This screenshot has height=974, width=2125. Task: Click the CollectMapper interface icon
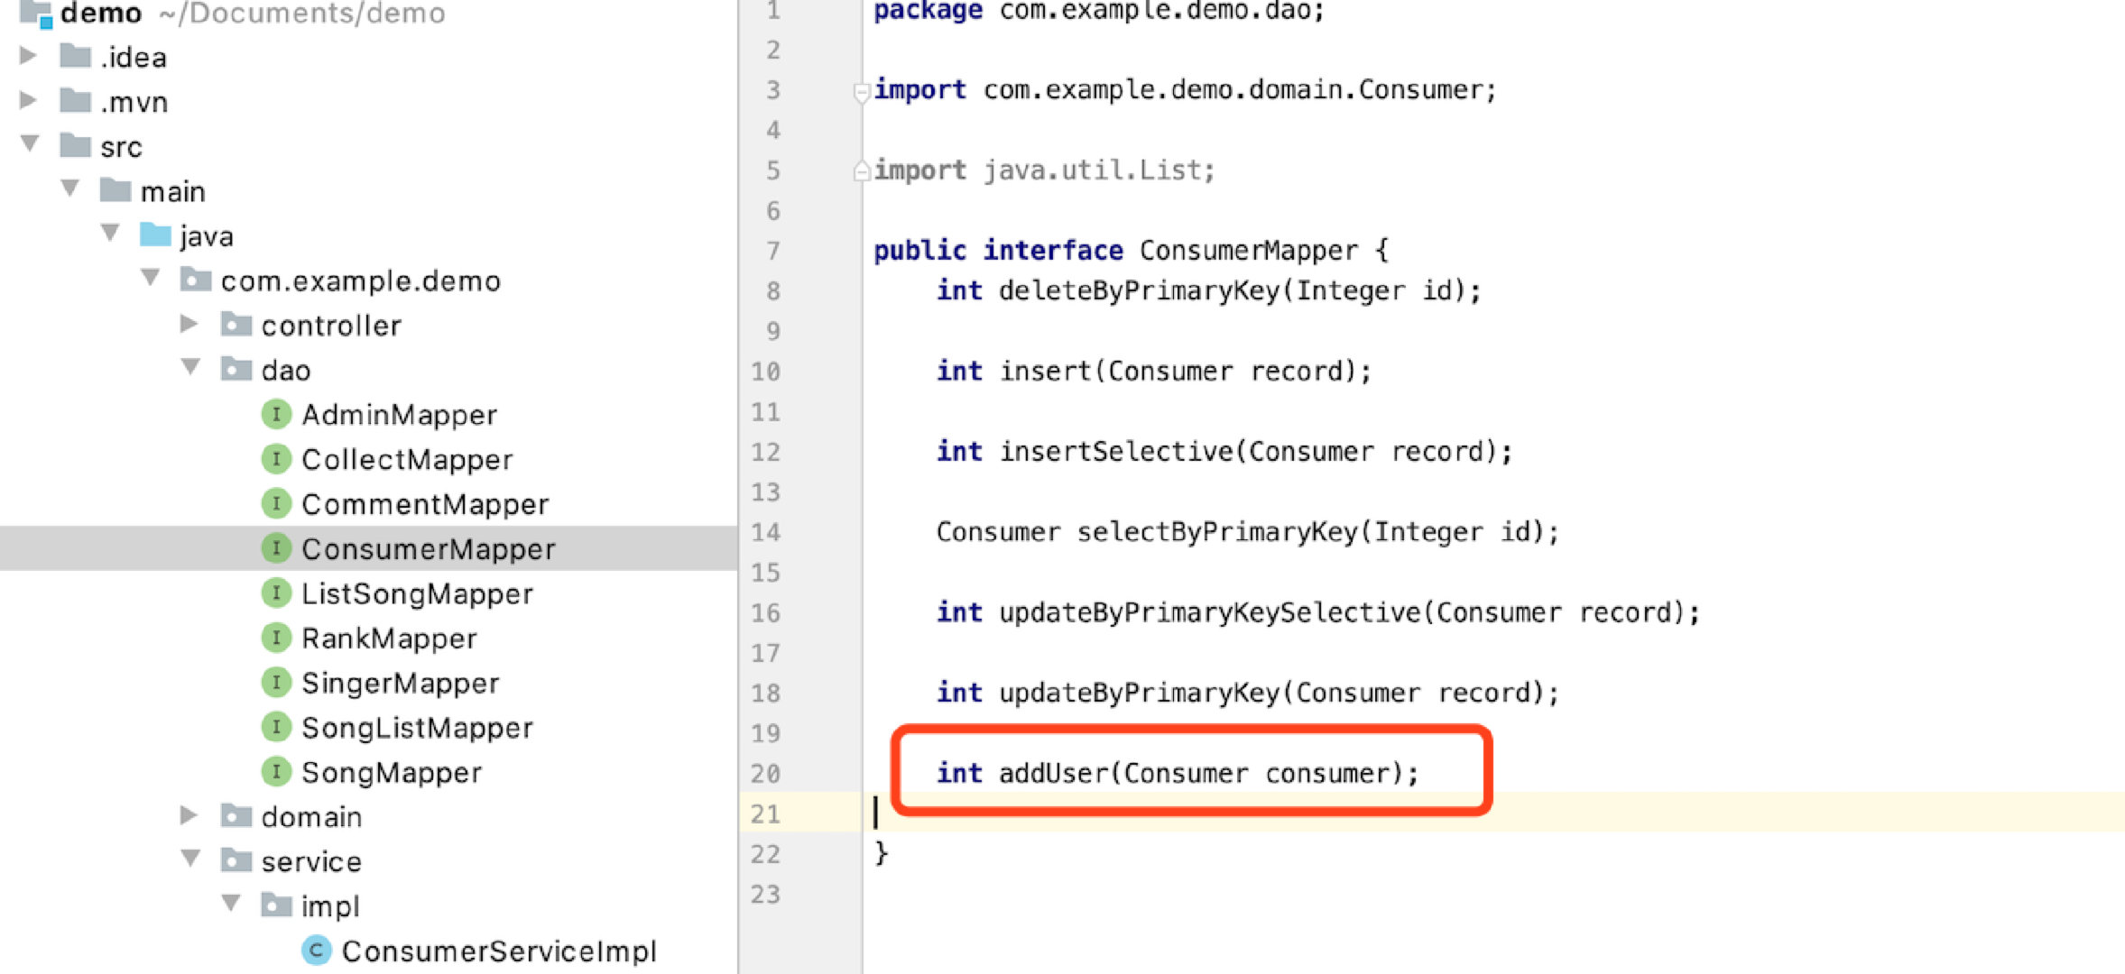[x=276, y=459]
